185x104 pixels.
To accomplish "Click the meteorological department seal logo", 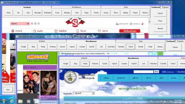I will tap(70, 77).
